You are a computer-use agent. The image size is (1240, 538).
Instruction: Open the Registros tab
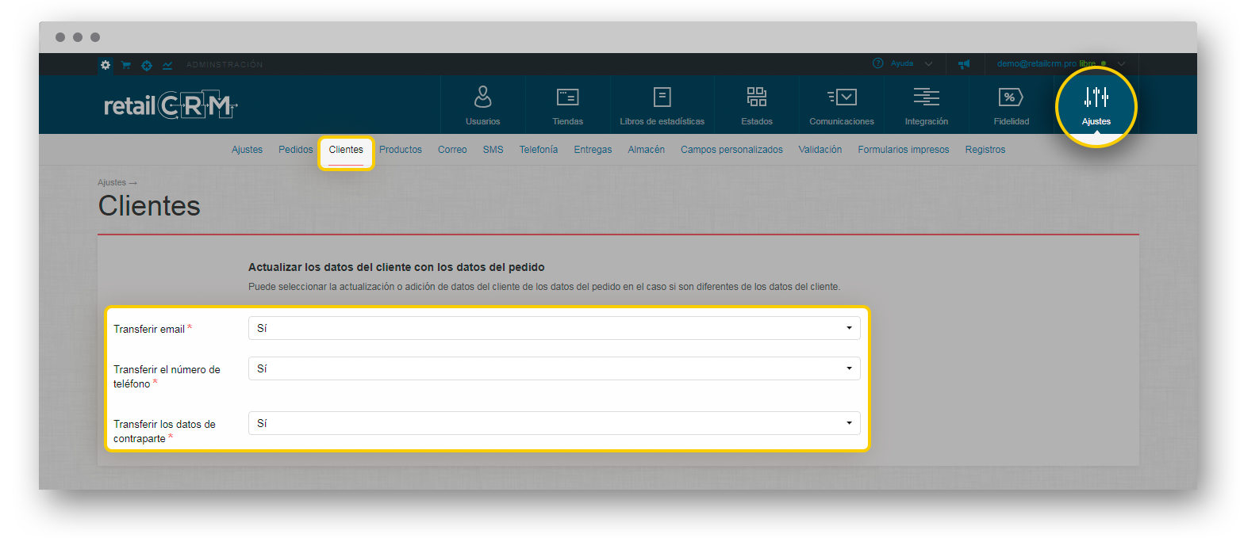click(x=985, y=150)
